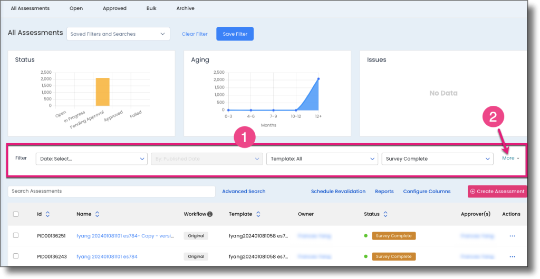This screenshot has height=279, width=540.
Task: Select checkbox for PID00136251 row
Action: (x=16, y=235)
